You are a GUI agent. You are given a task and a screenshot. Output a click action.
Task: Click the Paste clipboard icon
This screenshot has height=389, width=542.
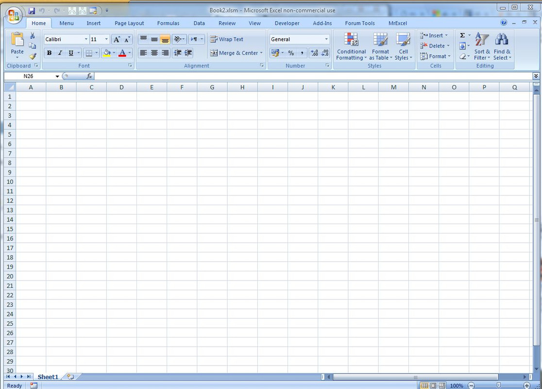[17, 39]
